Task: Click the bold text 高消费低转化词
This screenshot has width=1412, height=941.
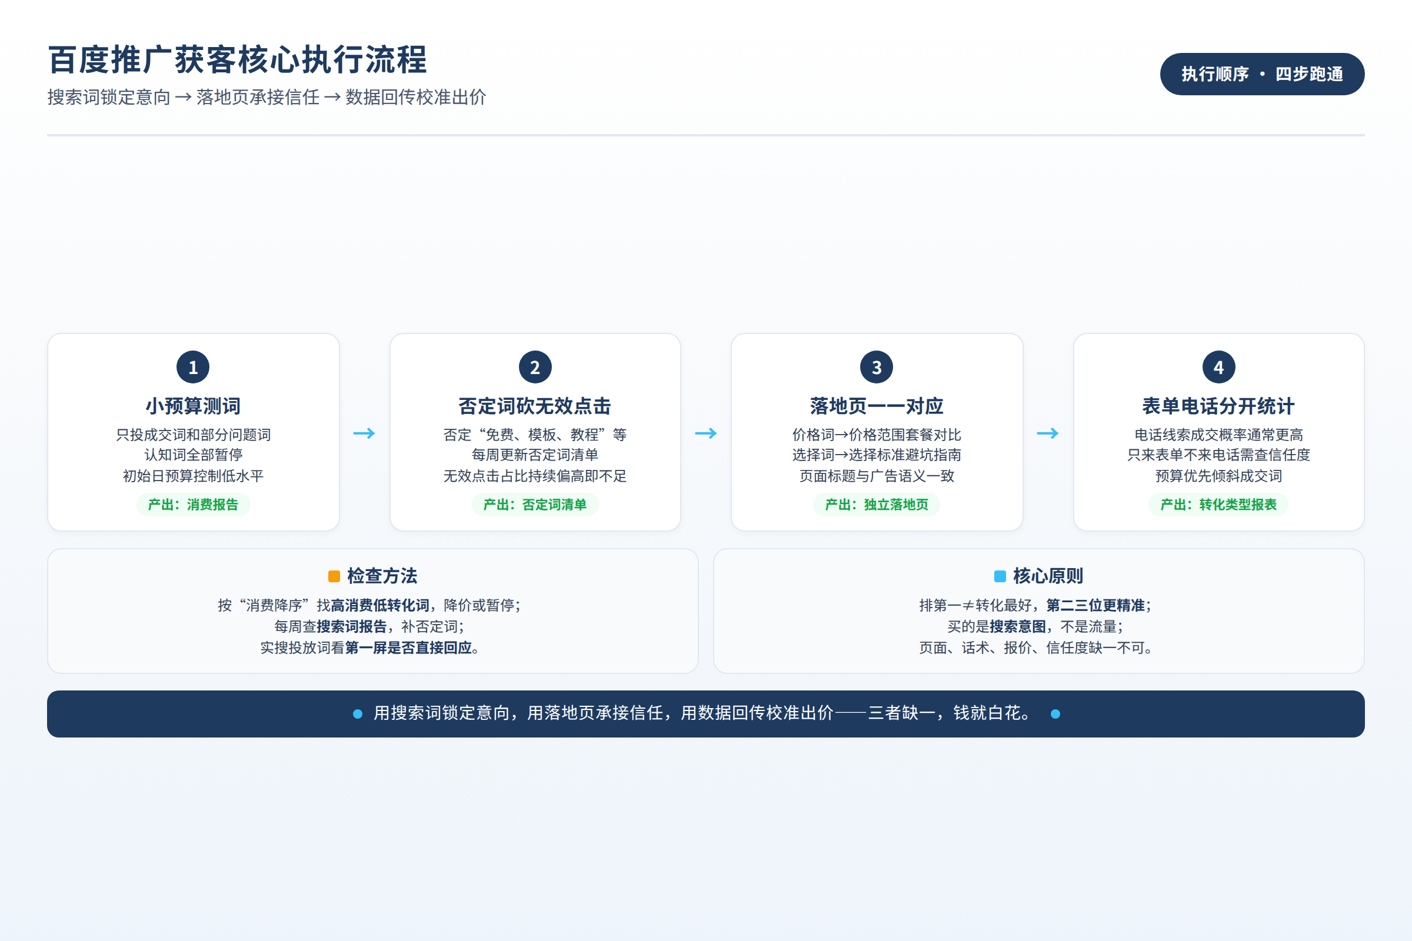Action: 380,605
